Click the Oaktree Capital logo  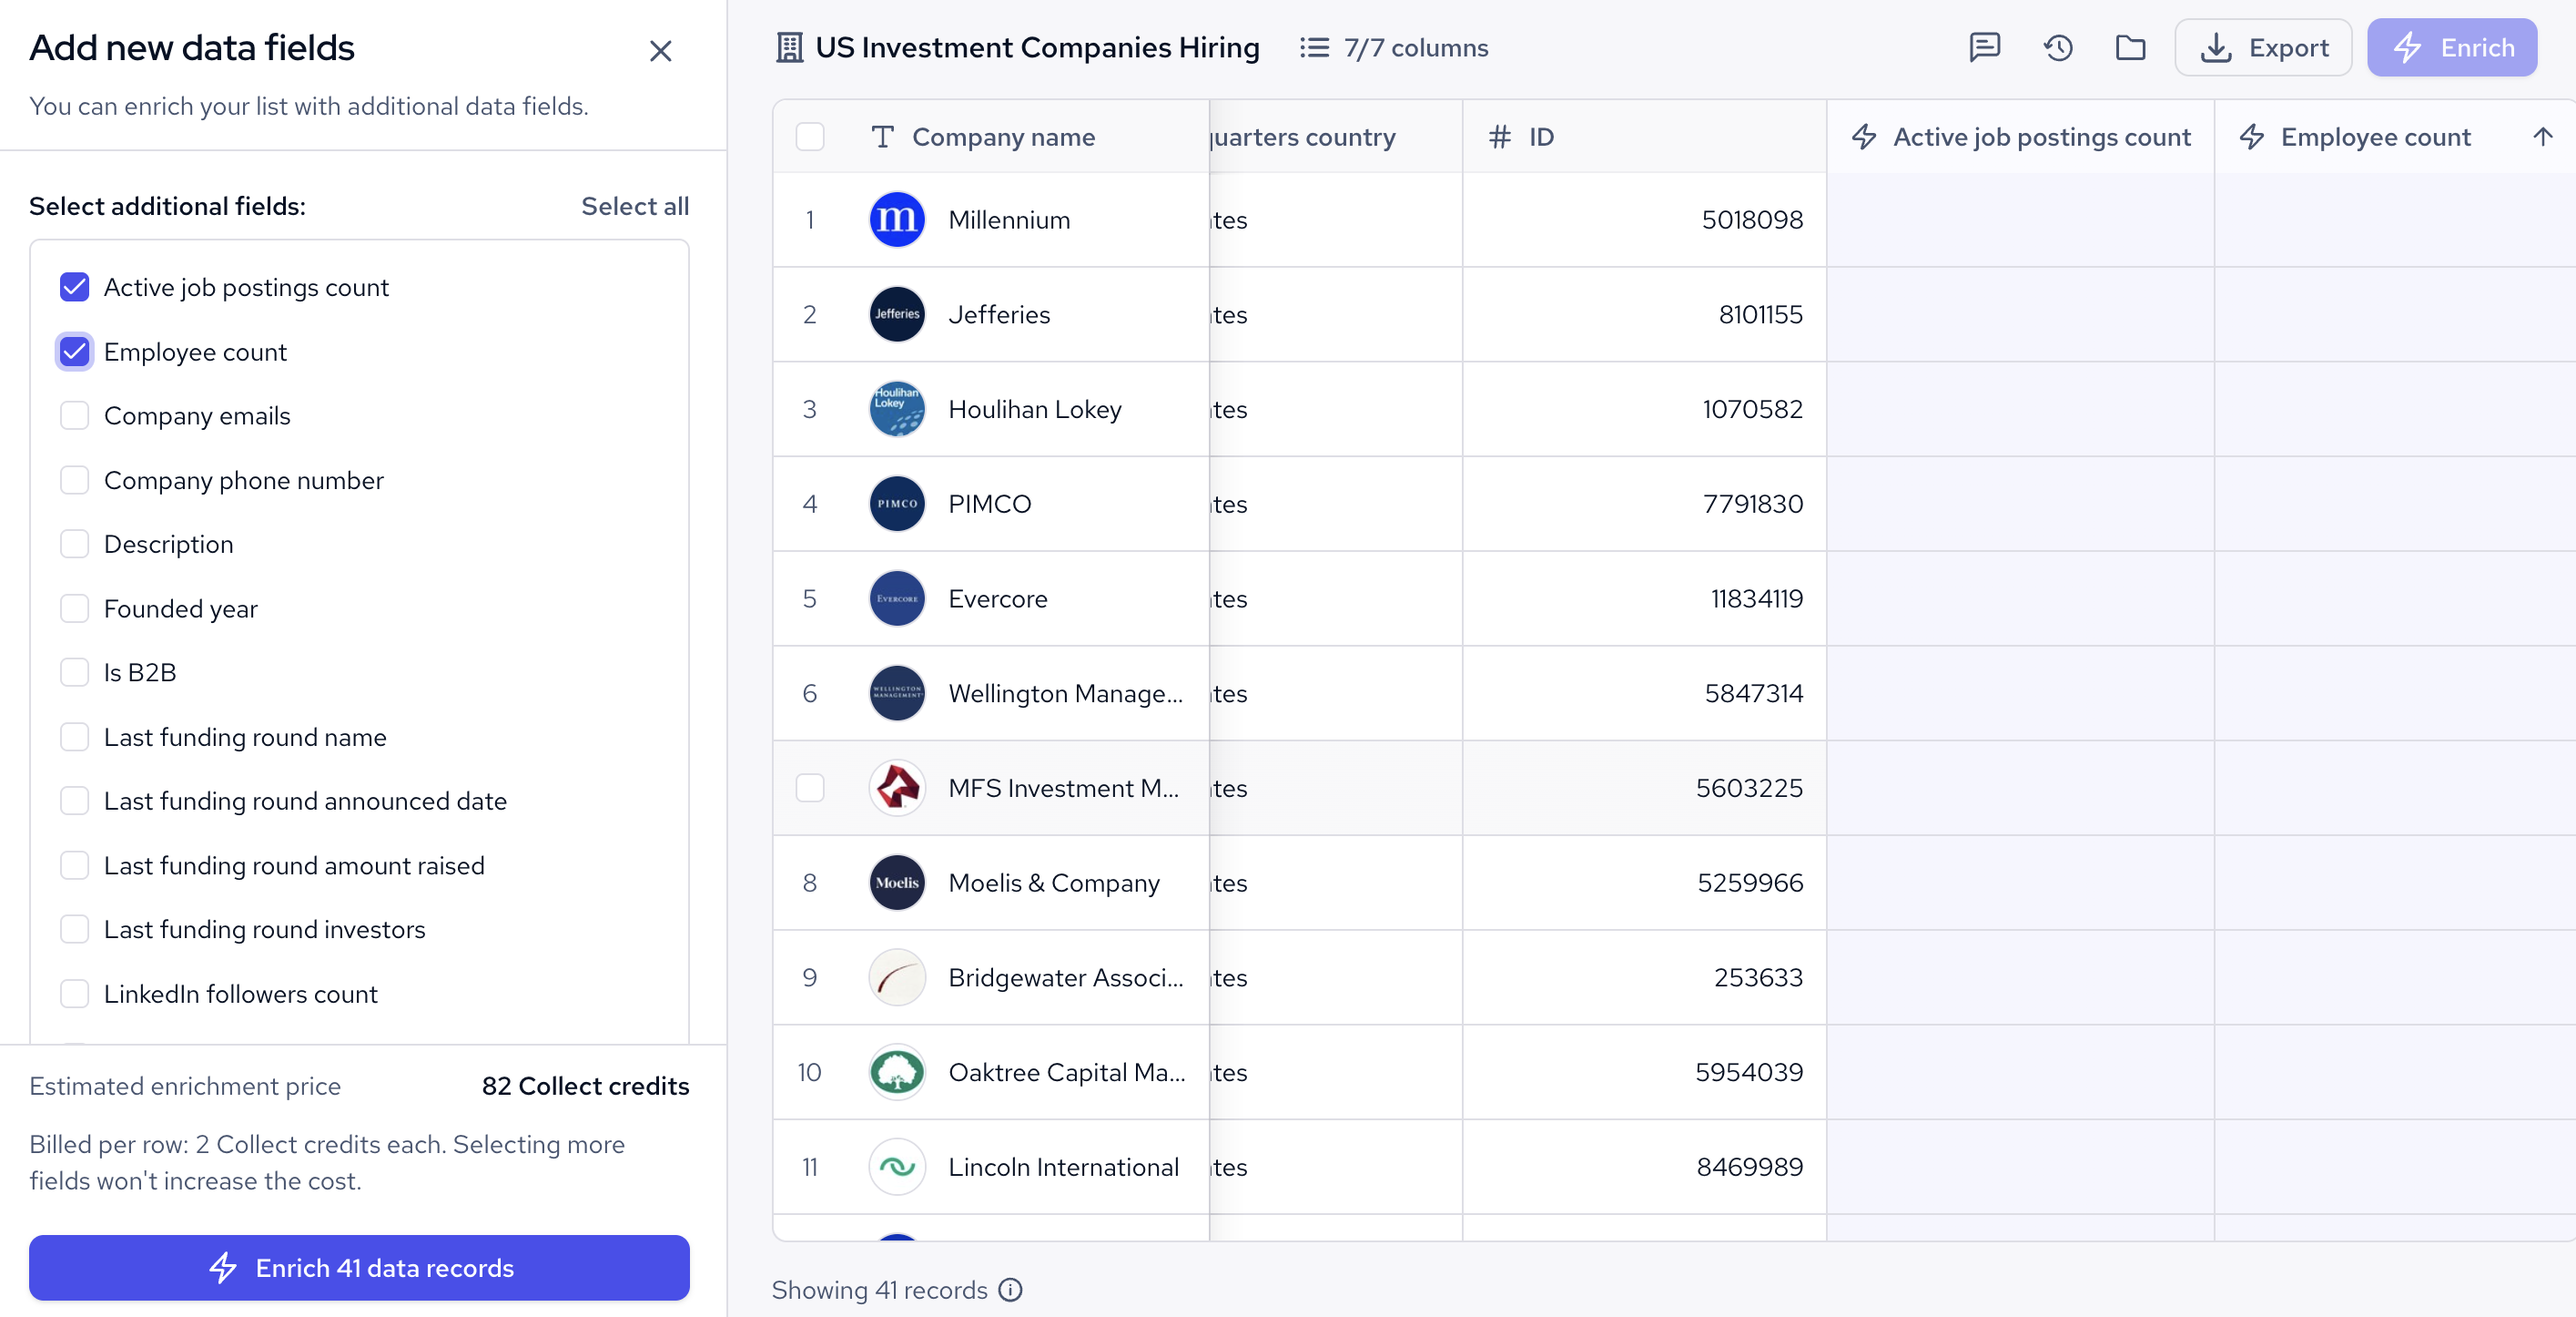(x=897, y=1072)
